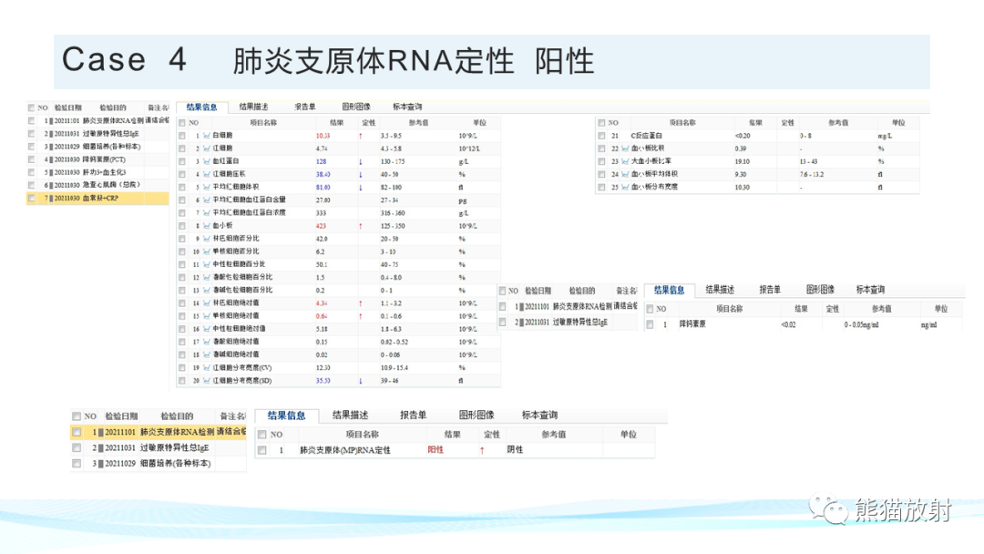Click the trend icon beside 平均红细胞体积

point(207,187)
